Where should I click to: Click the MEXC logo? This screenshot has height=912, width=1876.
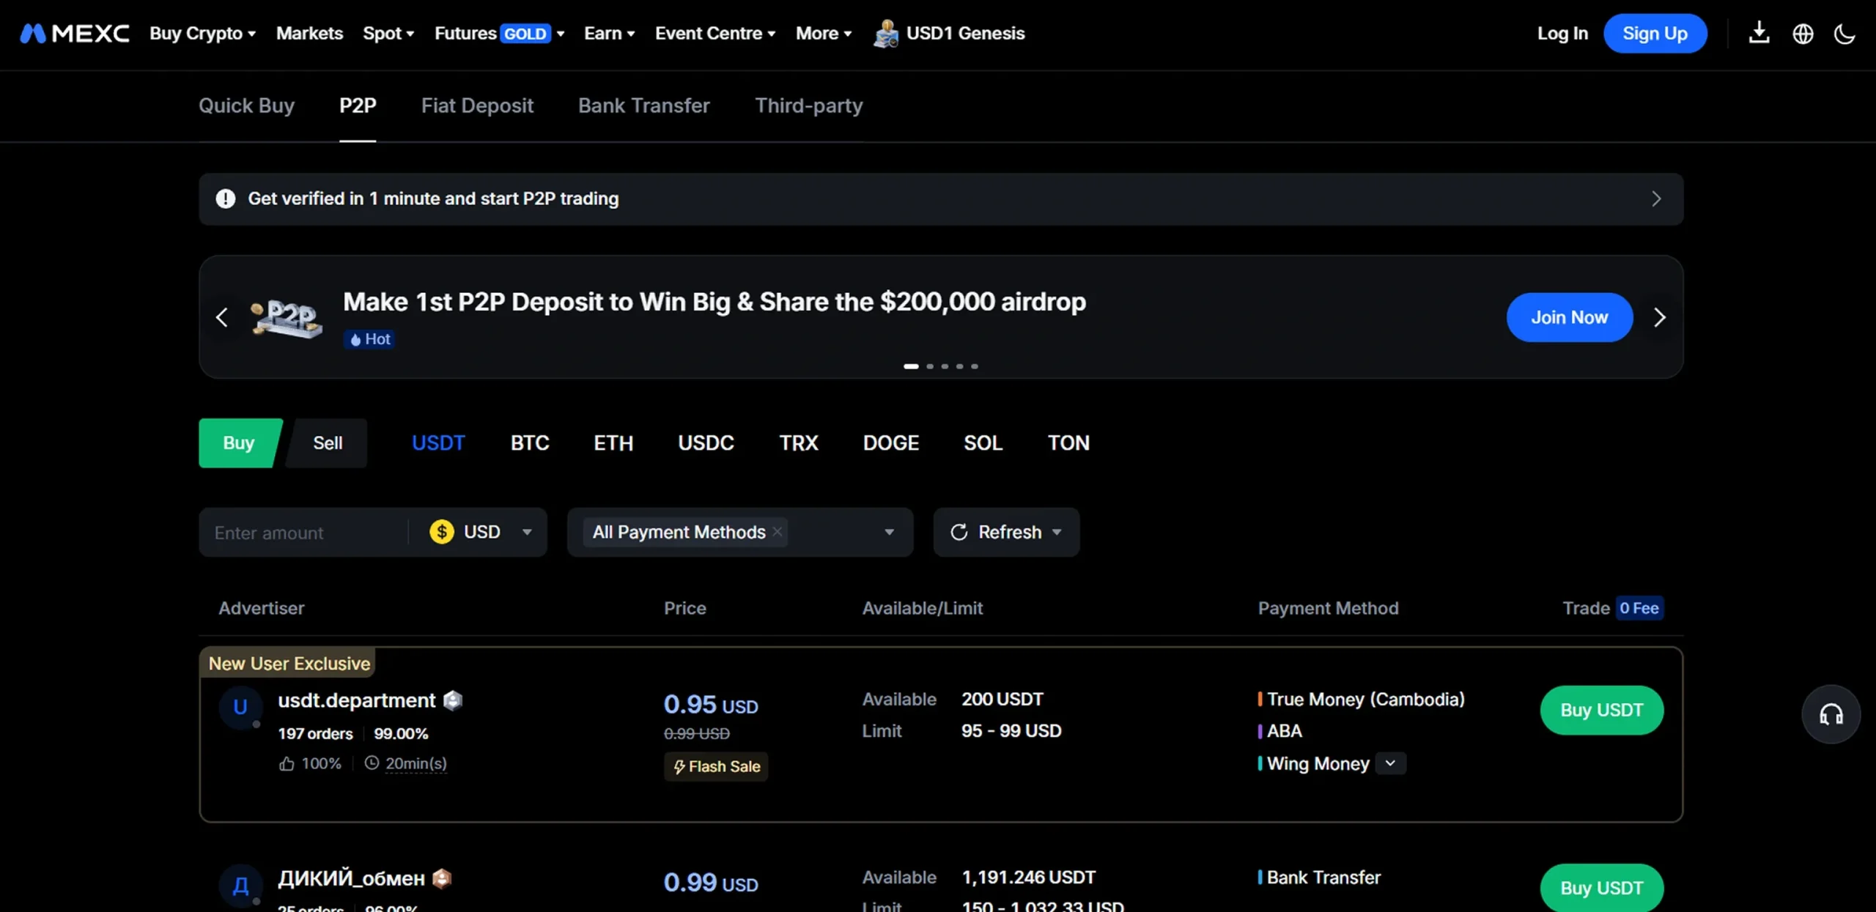74,34
